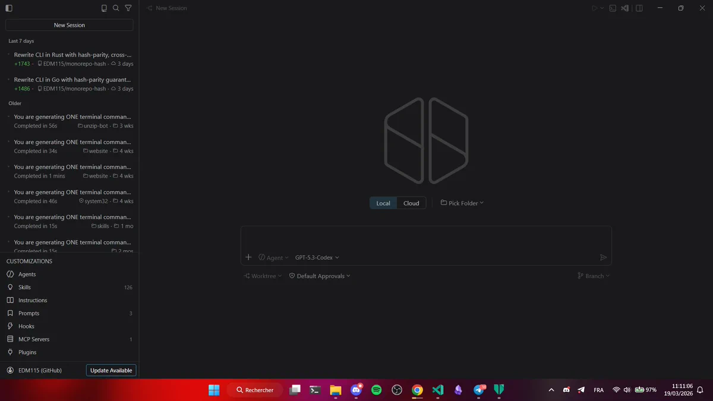Click the book-shaped icon above the sessions list
The image size is (713, 401).
tap(105, 8)
